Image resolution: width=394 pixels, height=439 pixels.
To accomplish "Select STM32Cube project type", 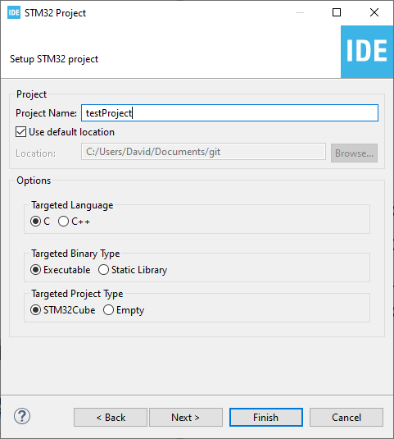I will pyautogui.click(x=36, y=310).
